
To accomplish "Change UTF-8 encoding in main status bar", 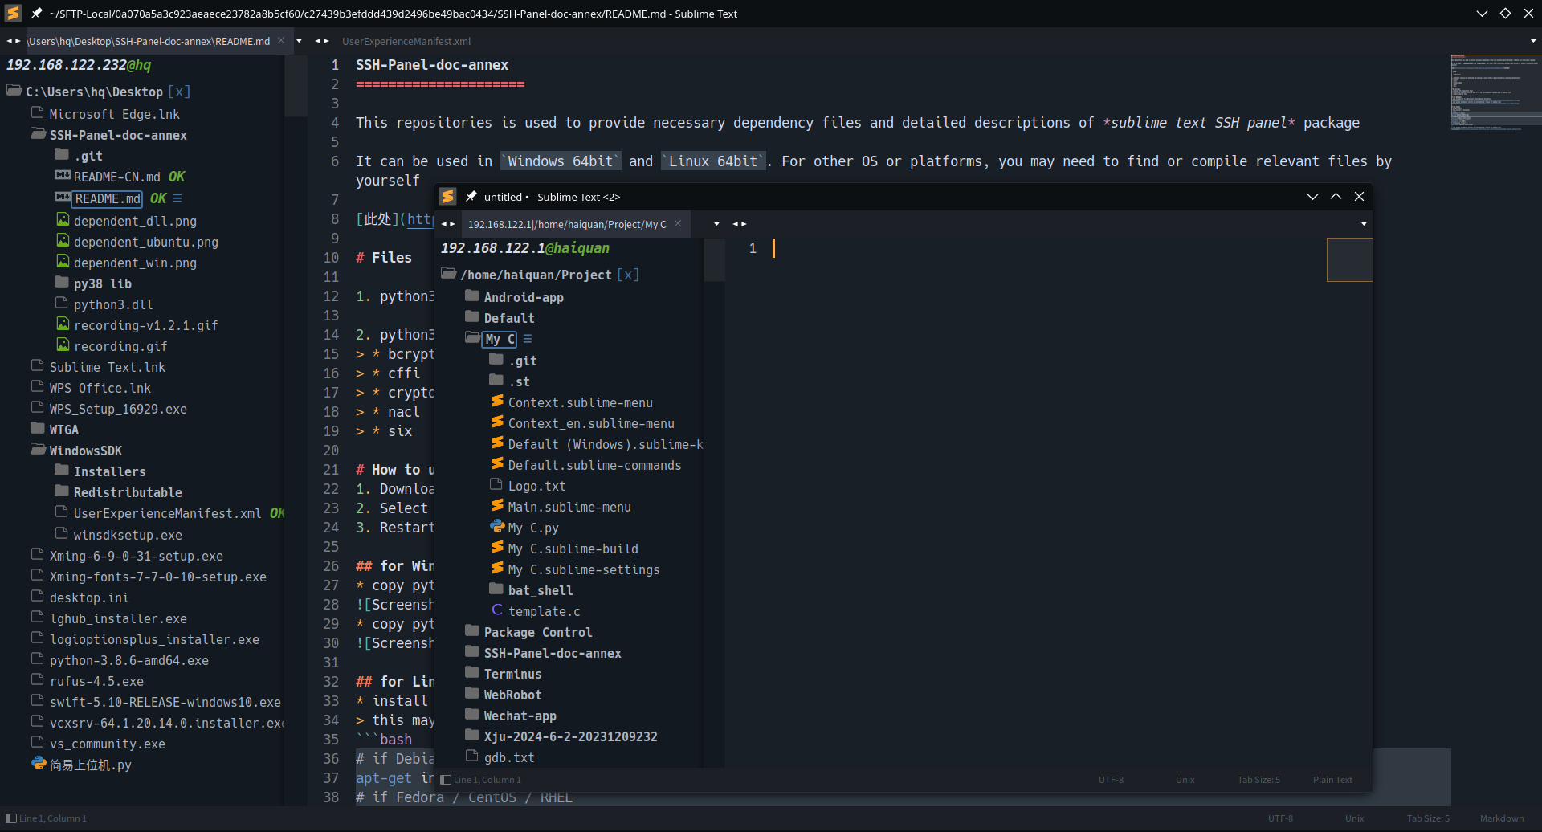I will coord(1280,818).
